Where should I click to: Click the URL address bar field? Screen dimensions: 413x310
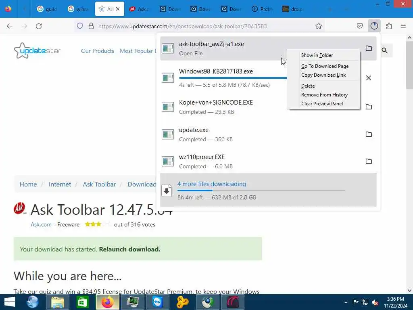[x=200, y=26]
